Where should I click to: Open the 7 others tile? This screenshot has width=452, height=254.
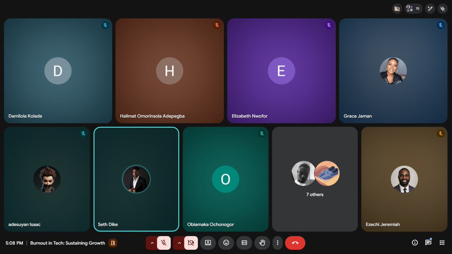pos(315,179)
